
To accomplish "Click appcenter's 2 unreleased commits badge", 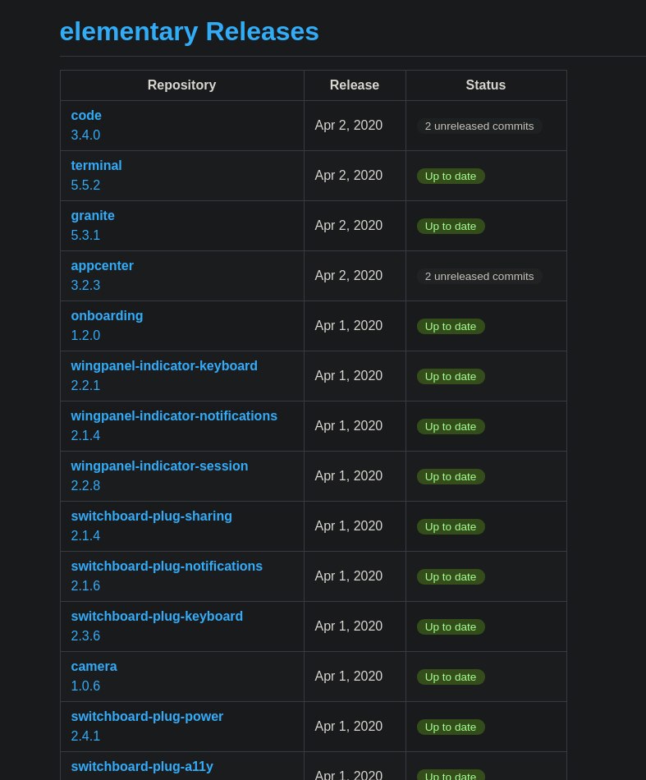I will pyautogui.click(x=479, y=277).
